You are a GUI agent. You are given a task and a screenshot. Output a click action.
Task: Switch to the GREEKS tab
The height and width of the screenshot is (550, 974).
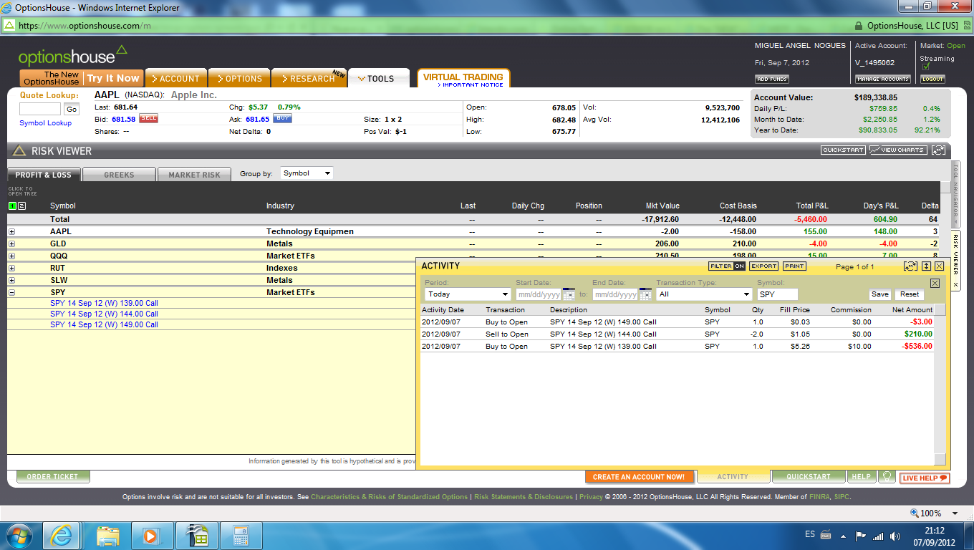119,174
